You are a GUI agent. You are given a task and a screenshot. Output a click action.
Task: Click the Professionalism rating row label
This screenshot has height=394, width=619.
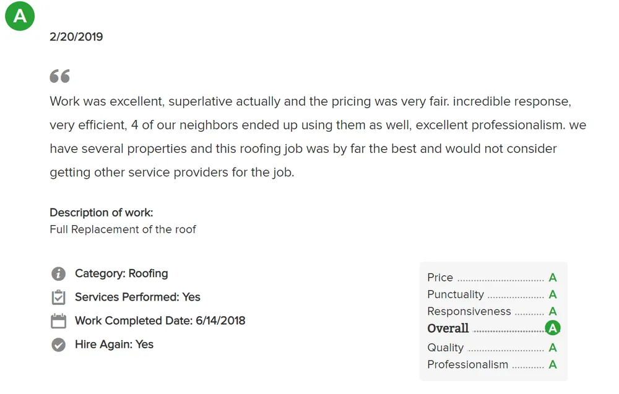pyautogui.click(x=467, y=364)
